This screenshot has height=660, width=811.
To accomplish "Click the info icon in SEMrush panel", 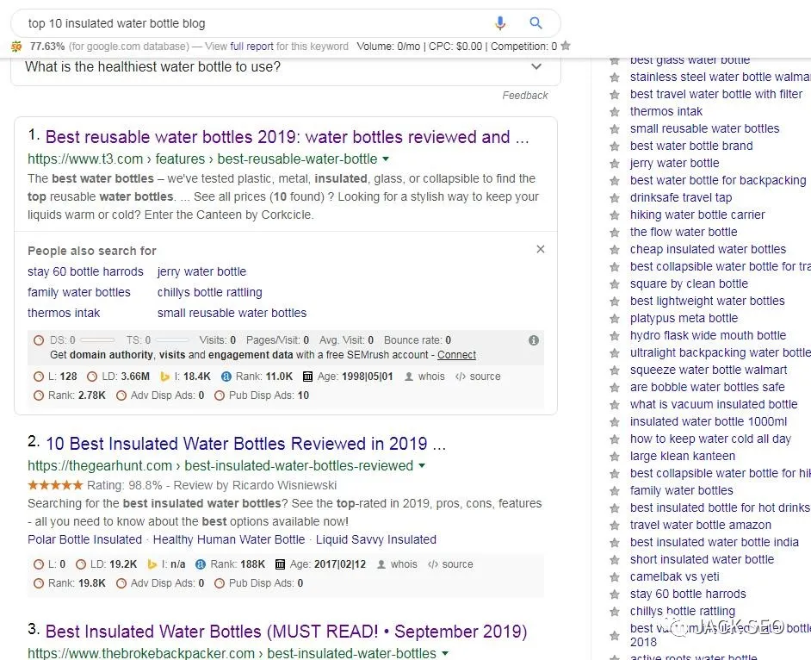I will coord(534,340).
